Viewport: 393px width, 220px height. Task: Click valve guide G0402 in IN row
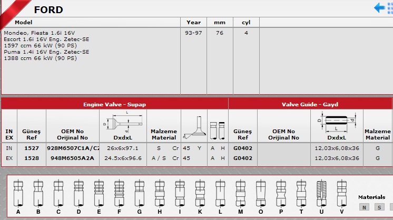pos(242,148)
